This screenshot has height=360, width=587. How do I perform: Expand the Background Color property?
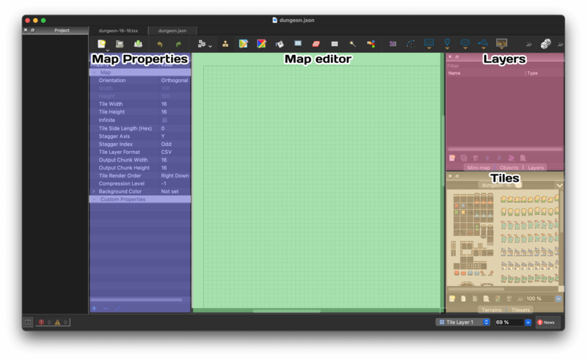pyautogui.click(x=94, y=191)
